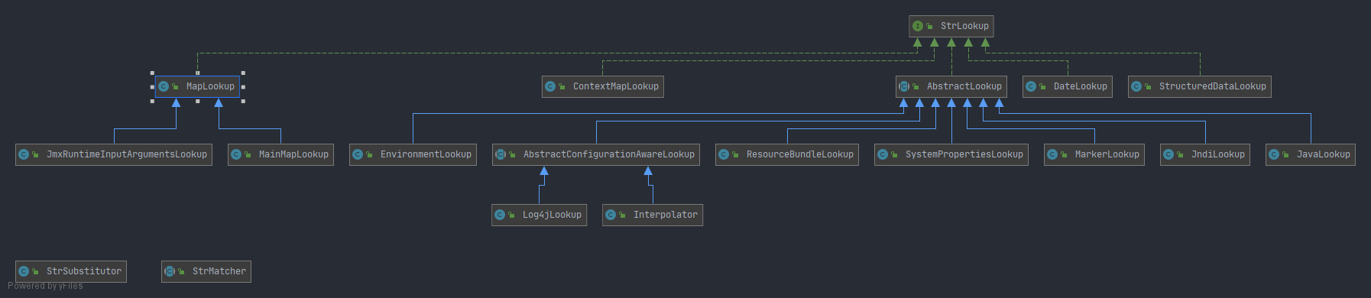
Task: Select the SystemPropertiesLookup node label
Action: [x=964, y=154]
